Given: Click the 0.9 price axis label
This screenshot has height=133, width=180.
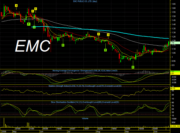Looking at the screenshot, I should 173,65.
